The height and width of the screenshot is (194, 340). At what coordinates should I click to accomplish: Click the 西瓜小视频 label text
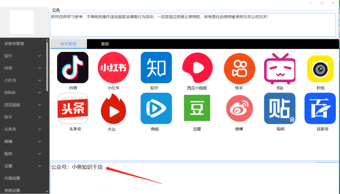pyautogui.click(x=197, y=88)
